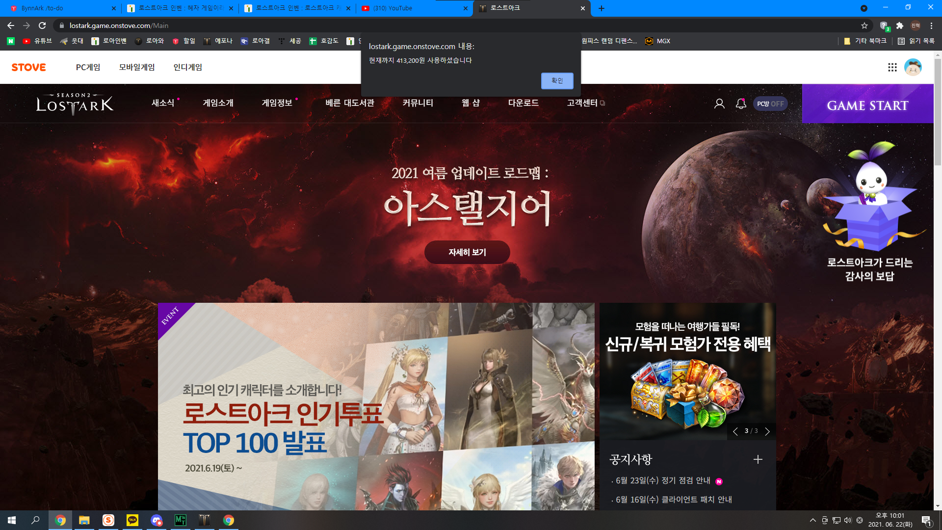942x530 pixels.
Task: Open the tab search dropdown arrow
Action: click(x=864, y=8)
